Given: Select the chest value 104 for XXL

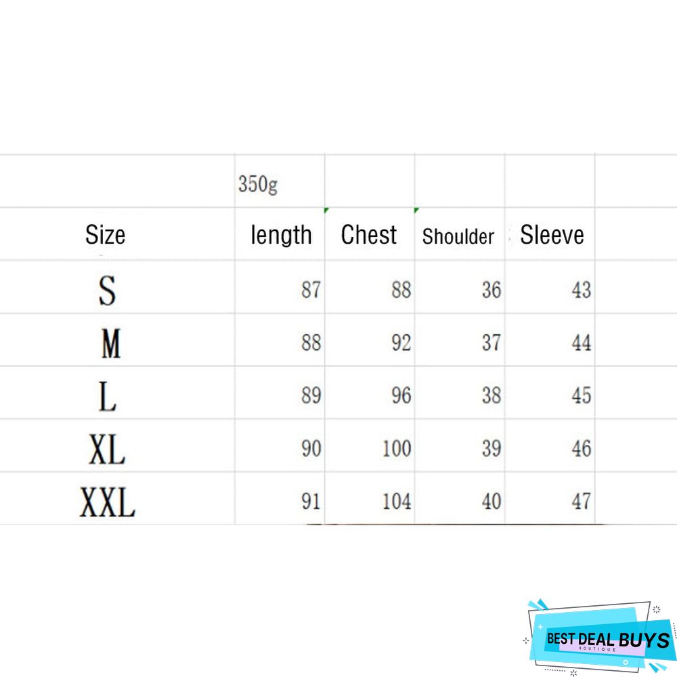Looking at the screenshot, I should [x=397, y=502].
